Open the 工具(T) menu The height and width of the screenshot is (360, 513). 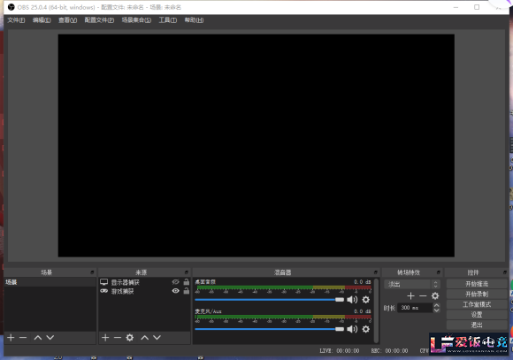pyautogui.click(x=168, y=20)
